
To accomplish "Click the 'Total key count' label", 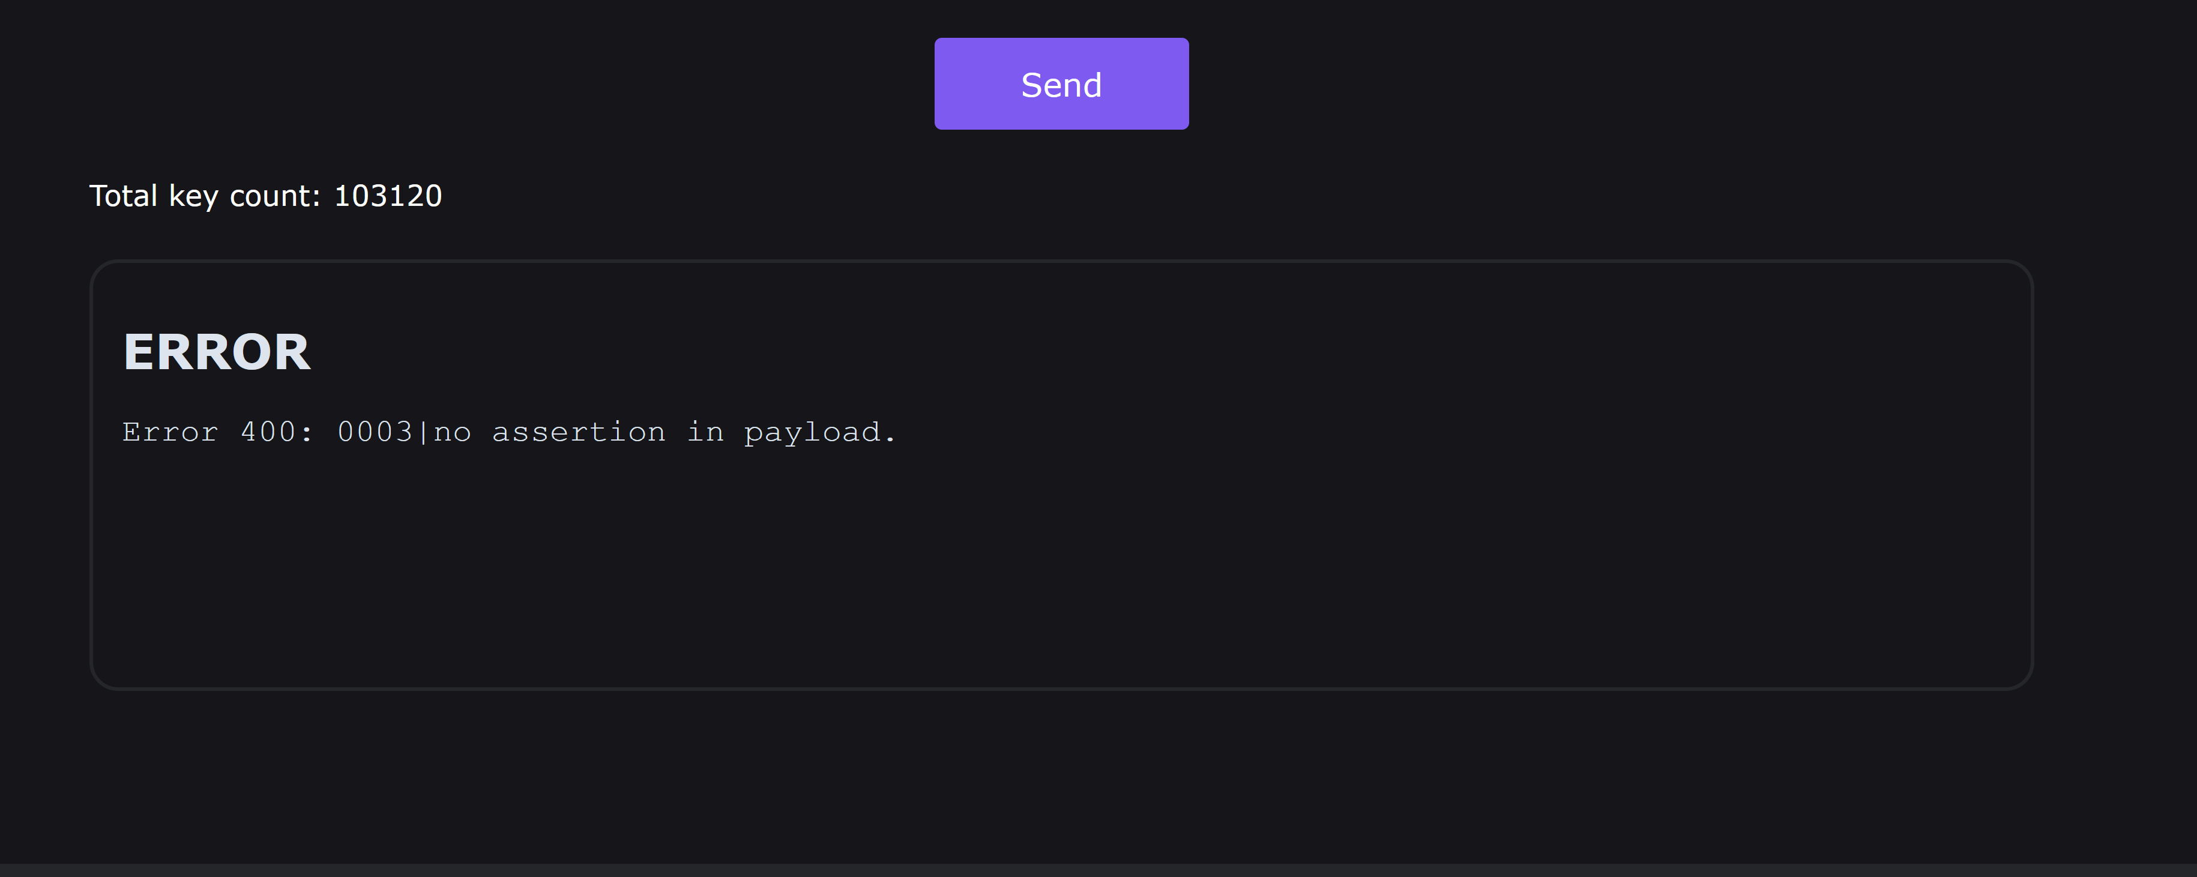I will (205, 196).
